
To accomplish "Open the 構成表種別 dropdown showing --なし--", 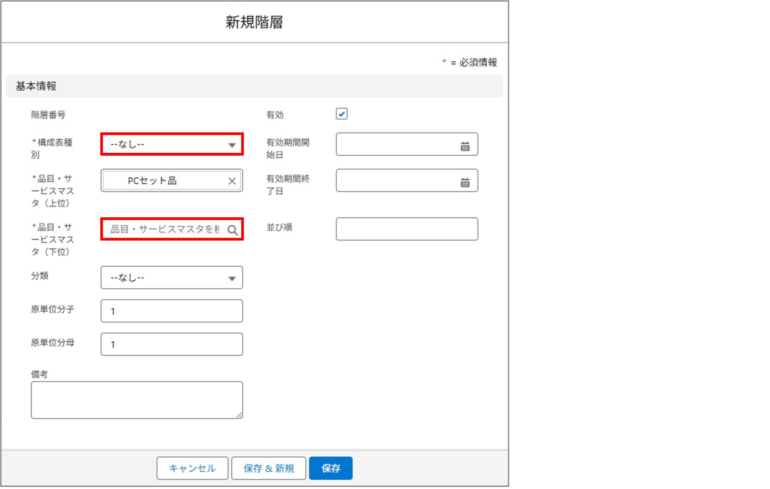I will (x=172, y=144).
